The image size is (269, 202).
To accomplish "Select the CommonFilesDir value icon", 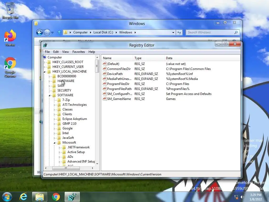I will point(105,69).
